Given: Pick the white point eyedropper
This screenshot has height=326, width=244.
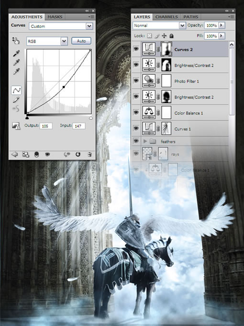Looking at the screenshot, I should 16,71.
